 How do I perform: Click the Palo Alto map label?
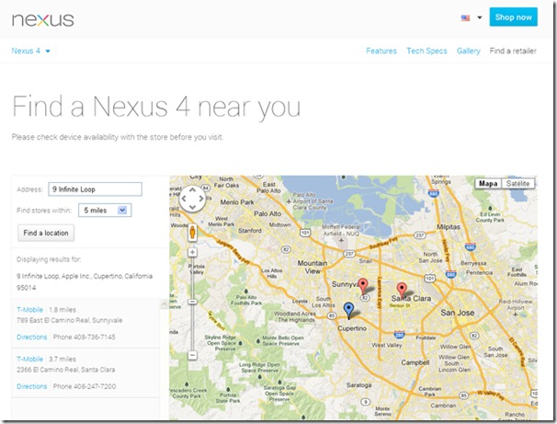pos(267,213)
